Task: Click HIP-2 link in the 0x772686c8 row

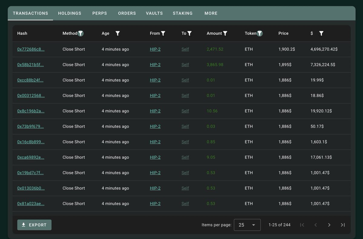Action: click(155, 49)
